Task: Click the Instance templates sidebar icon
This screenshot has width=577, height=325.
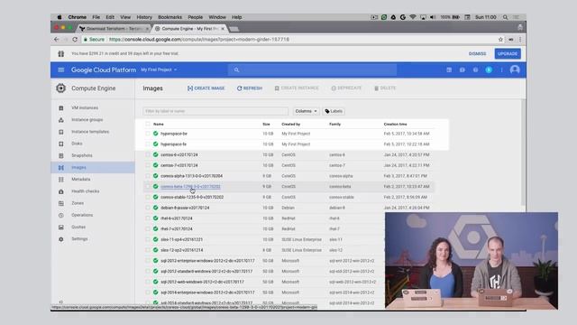Action: pyautogui.click(x=61, y=132)
